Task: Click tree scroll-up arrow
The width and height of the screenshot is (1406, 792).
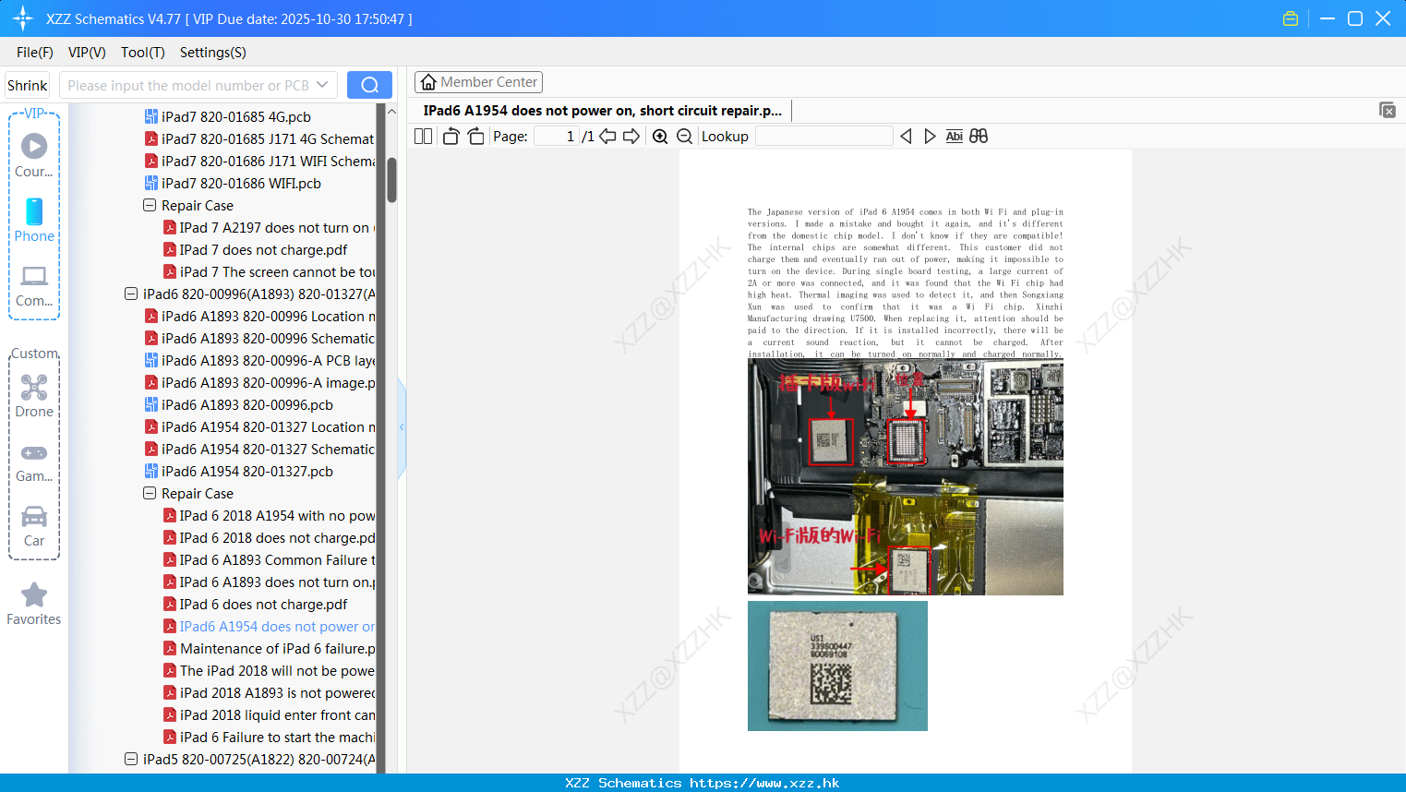Action: tap(391, 112)
